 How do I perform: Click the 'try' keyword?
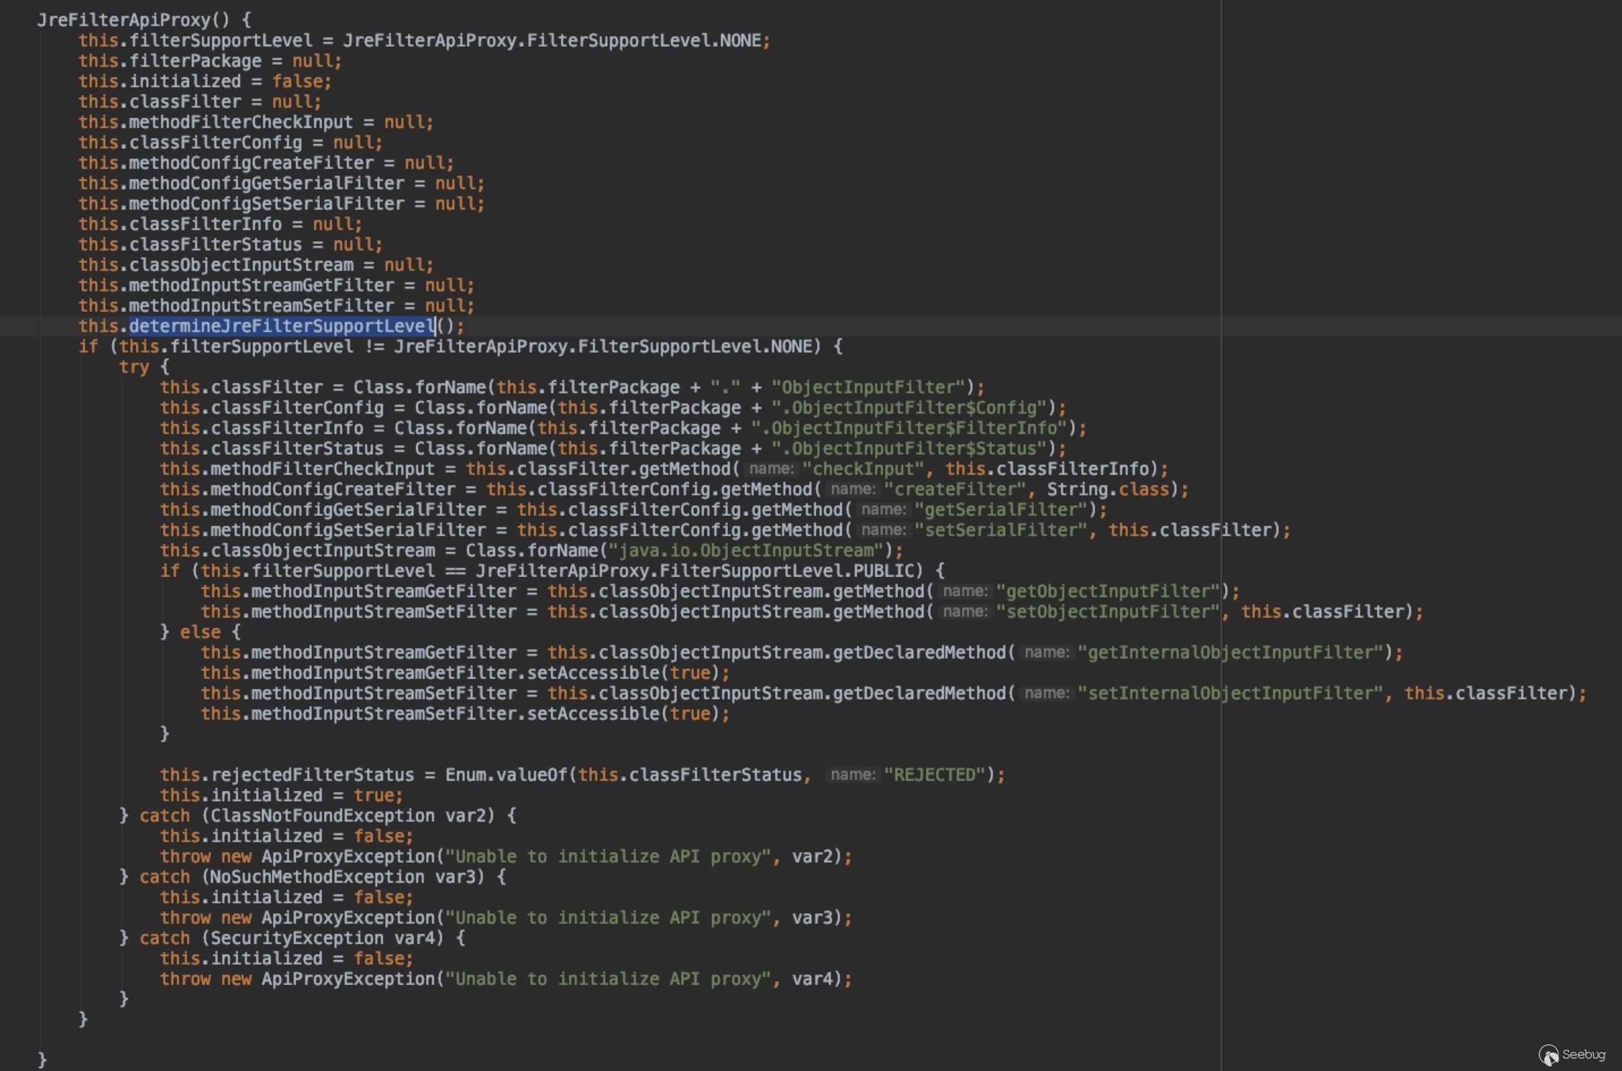[x=134, y=367]
